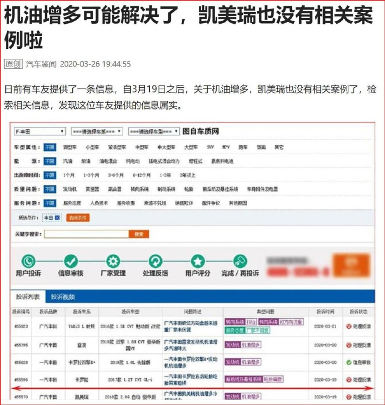
Task: Click the 完成/再投诉 step icon
Action: coord(240,261)
